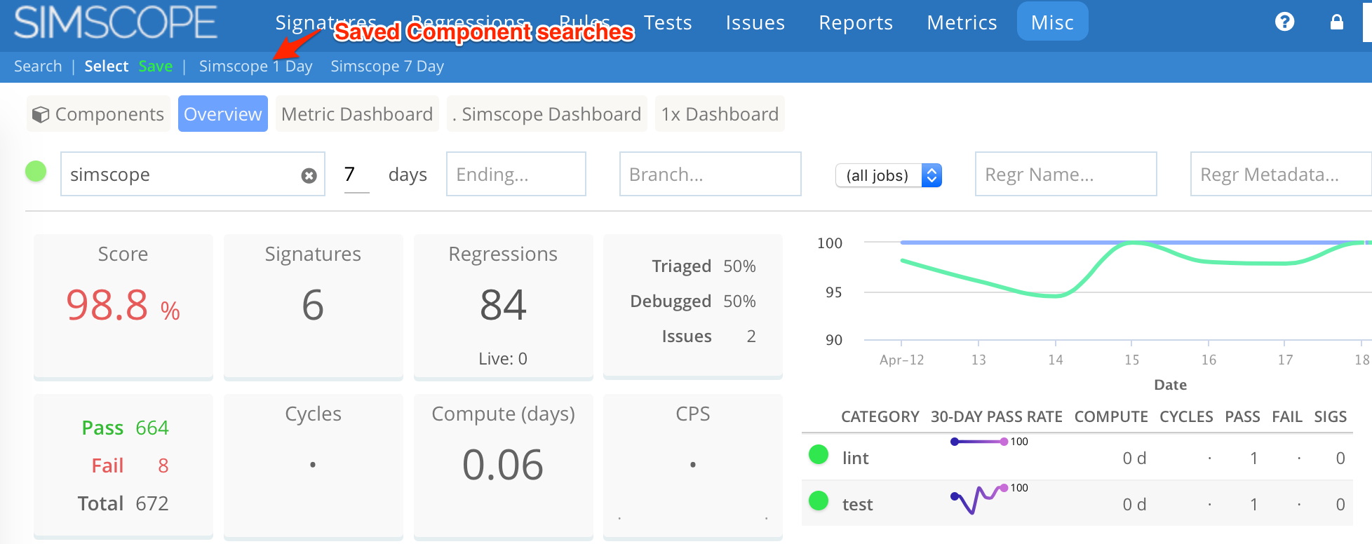
Task: Click the FAIL column header
Action: 1287,417
